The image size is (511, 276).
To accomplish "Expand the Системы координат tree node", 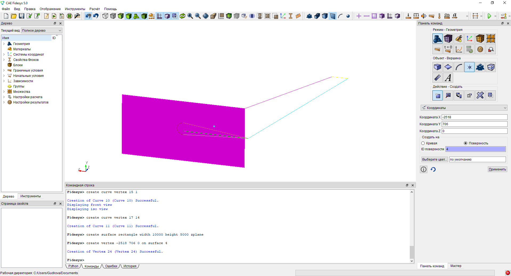I will [x=4, y=55].
